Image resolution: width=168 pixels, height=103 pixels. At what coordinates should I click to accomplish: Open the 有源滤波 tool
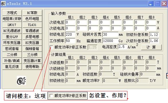32,31
